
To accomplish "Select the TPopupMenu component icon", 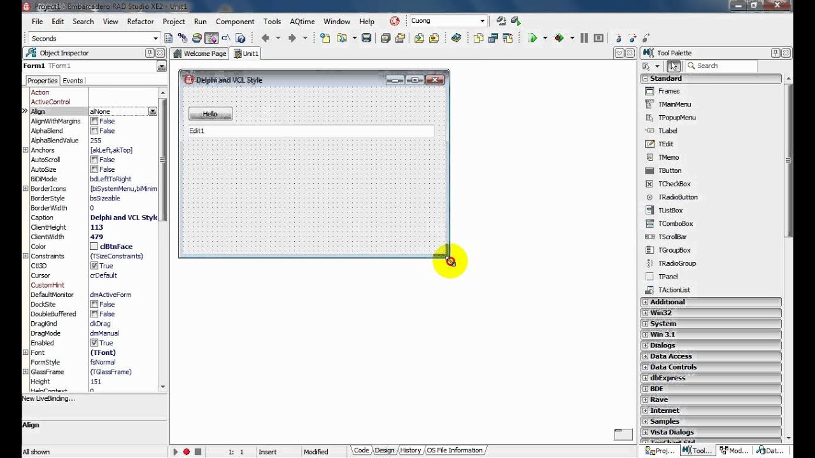I will click(x=649, y=117).
